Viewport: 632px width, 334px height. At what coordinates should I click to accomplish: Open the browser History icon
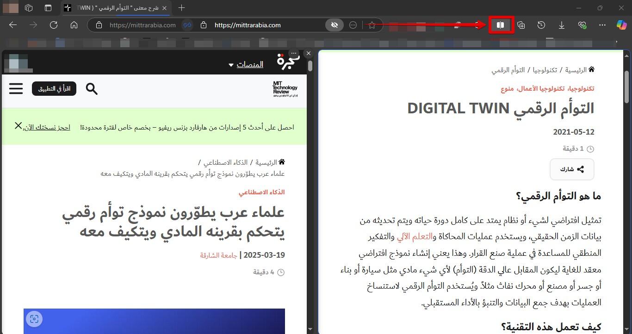[x=541, y=25]
